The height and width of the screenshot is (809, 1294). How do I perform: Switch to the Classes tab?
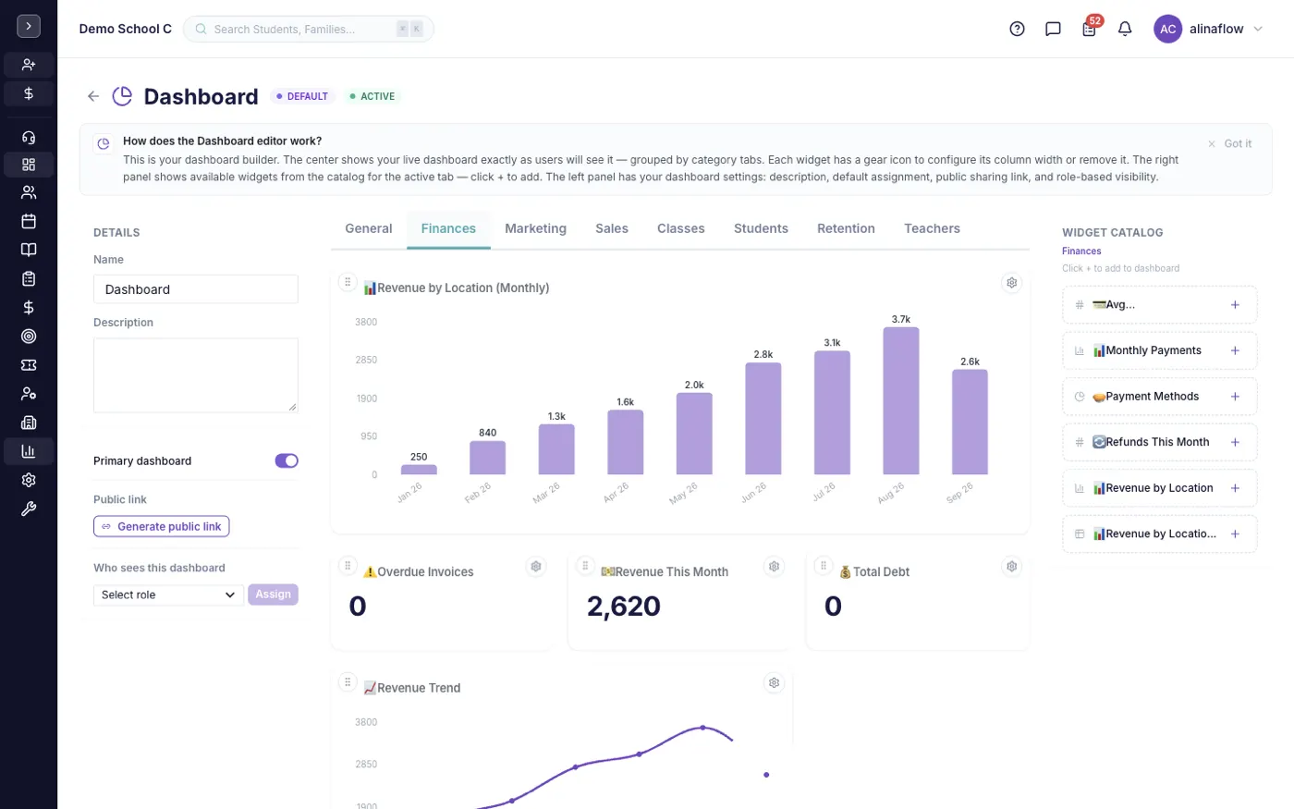681,228
